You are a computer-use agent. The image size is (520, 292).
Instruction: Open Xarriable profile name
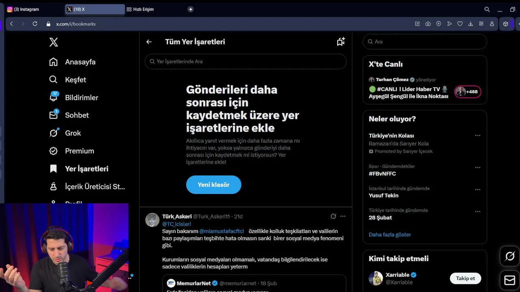[x=397, y=275]
